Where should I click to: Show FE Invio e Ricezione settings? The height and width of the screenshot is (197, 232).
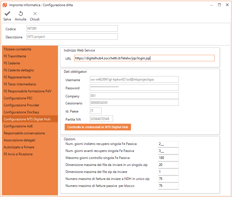pos(18,154)
